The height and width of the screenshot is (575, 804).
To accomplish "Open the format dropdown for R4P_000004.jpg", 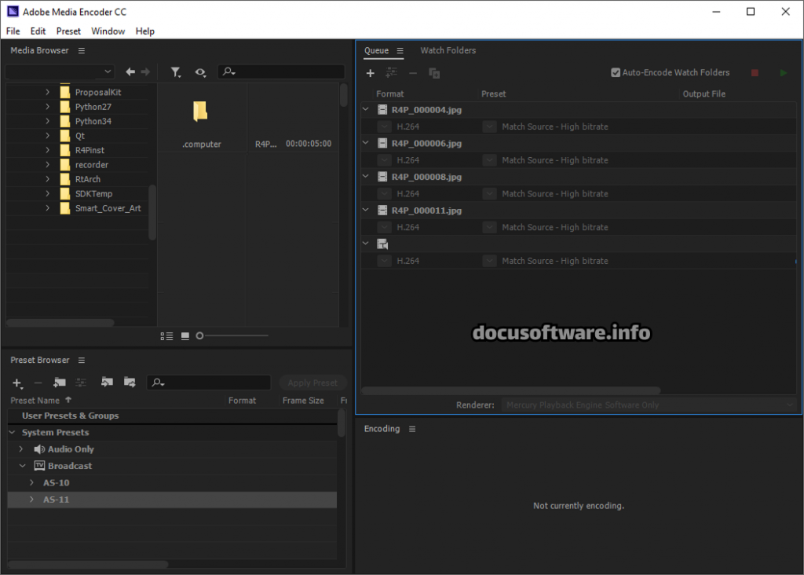I will [x=383, y=126].
